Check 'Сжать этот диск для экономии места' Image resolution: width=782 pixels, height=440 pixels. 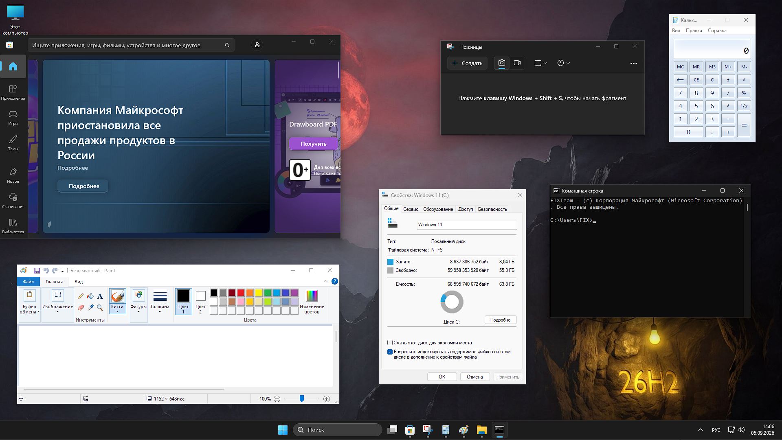[390, 343]
